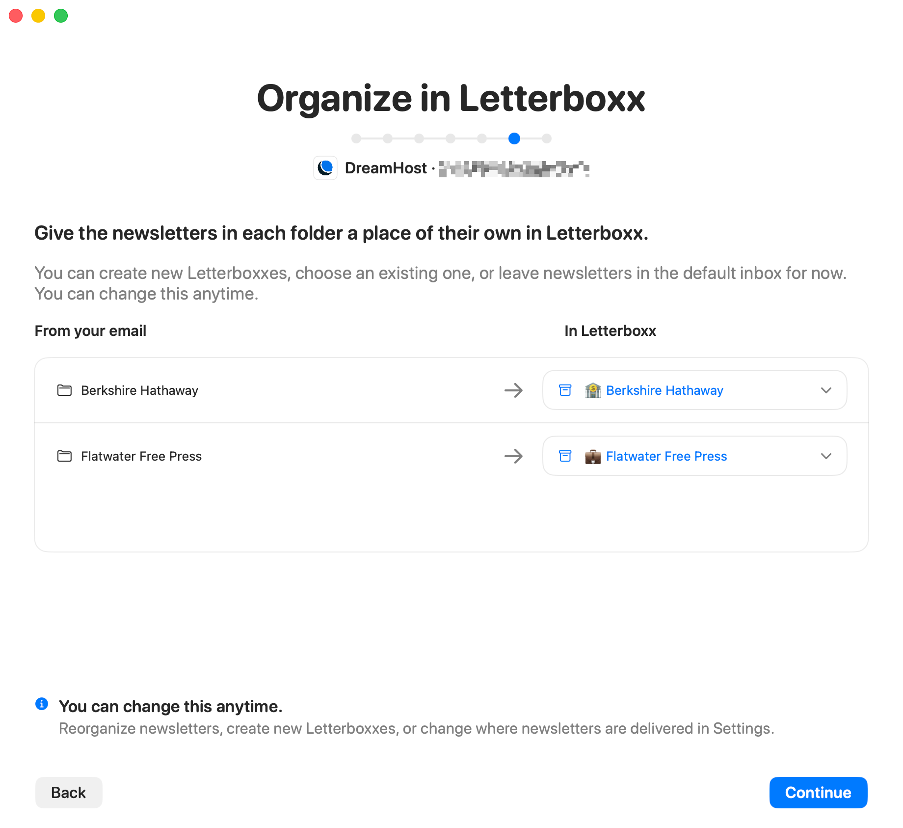Click the 'Organize in Letterboxx' title
The height and width of the screenshot is (828, 903).
click(451, 98)
